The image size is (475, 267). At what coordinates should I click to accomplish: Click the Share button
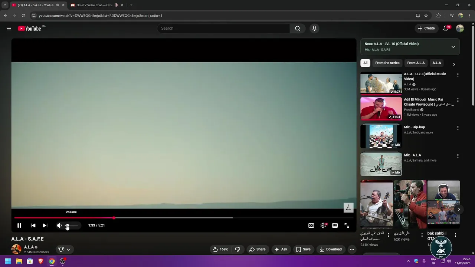(x=257, y=249)
